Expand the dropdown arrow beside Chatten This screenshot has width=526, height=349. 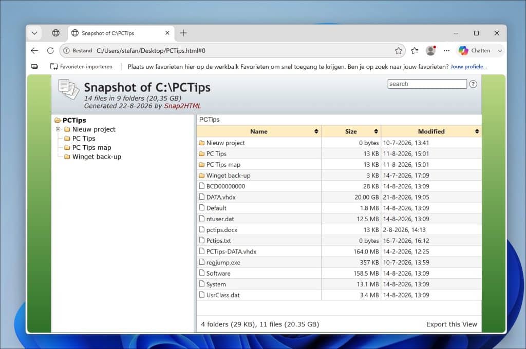tap(500, 51)
